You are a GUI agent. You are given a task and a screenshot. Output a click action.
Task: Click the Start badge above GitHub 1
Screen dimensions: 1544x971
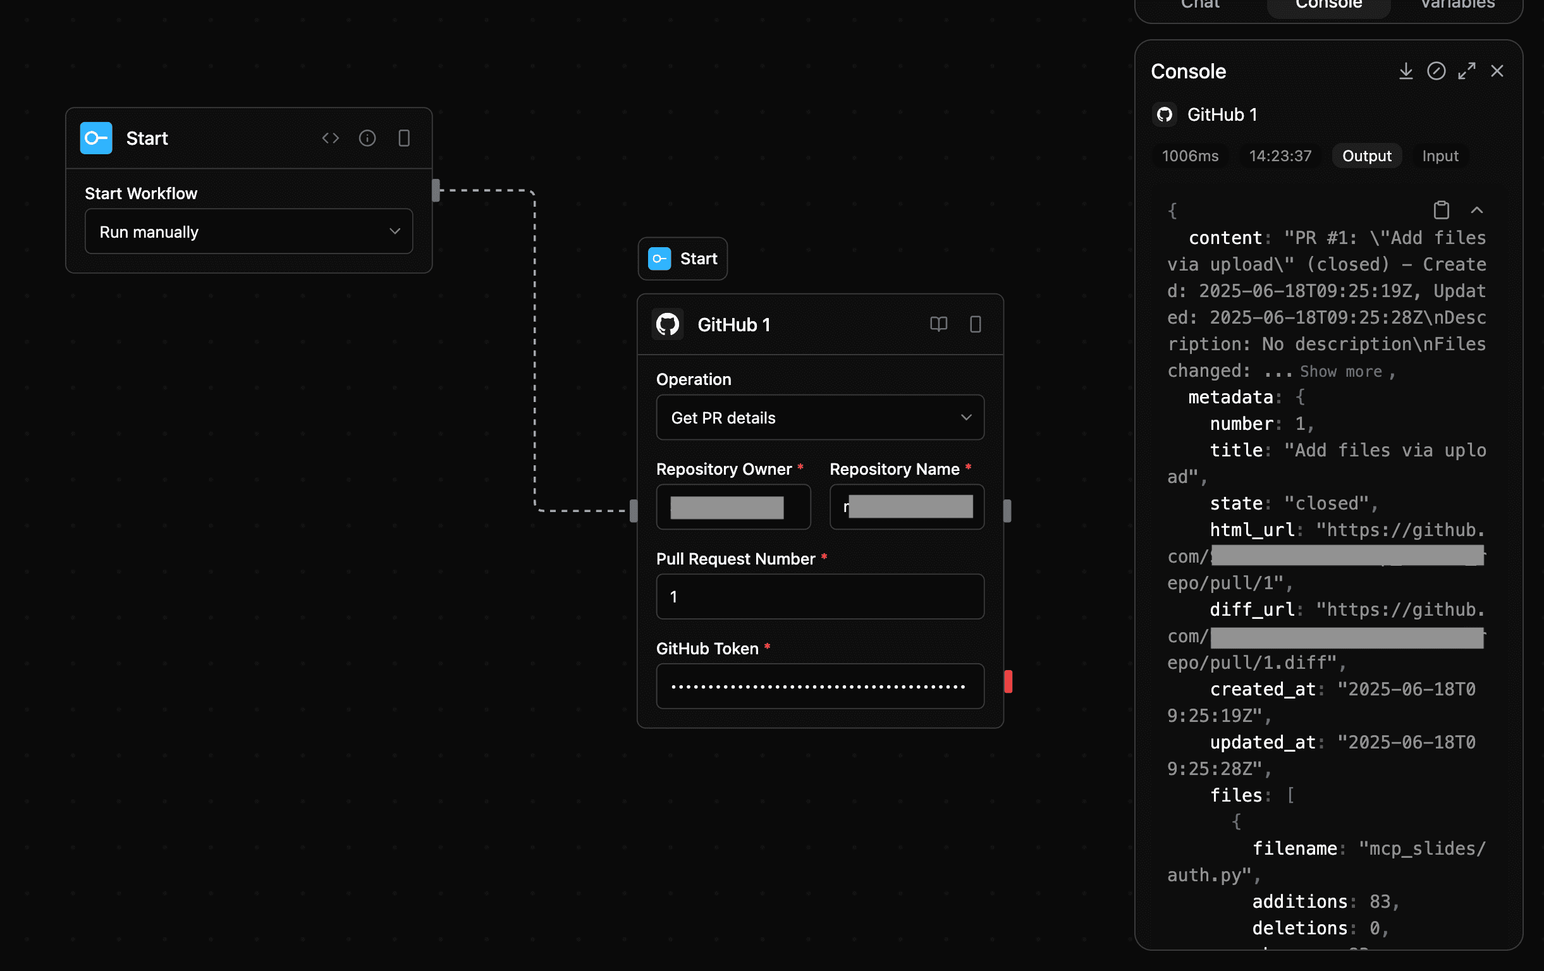pyautogui.click(x=682, y=259)
